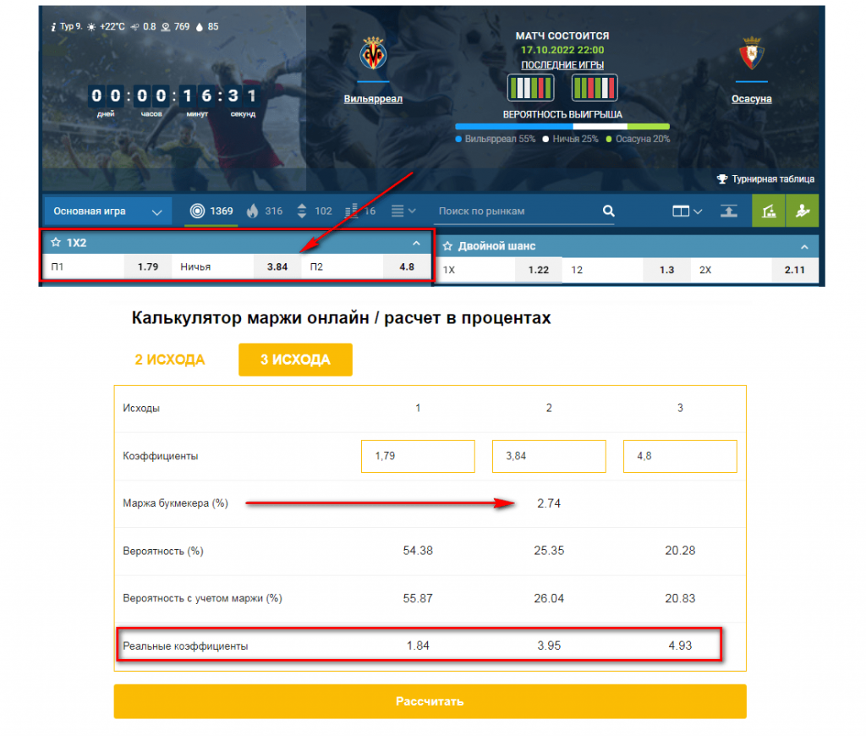Open the Основная игра dropdown

point(107,211)
